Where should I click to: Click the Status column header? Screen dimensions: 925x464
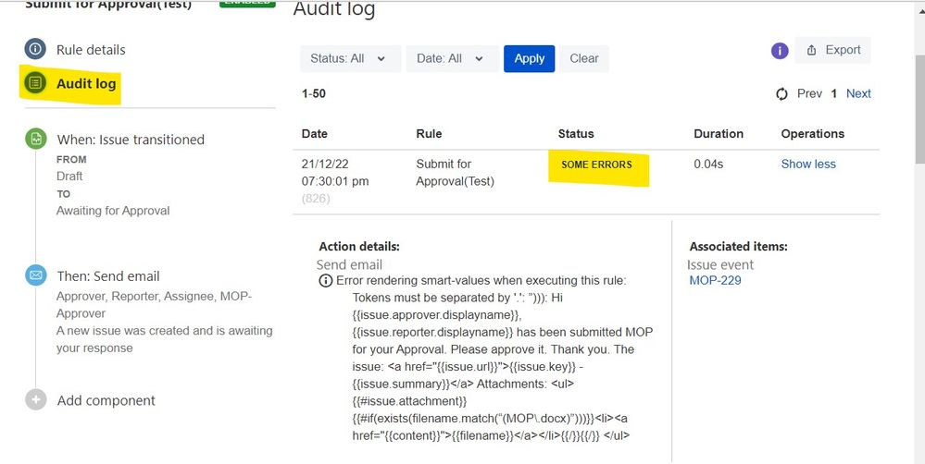click(576, 134)
